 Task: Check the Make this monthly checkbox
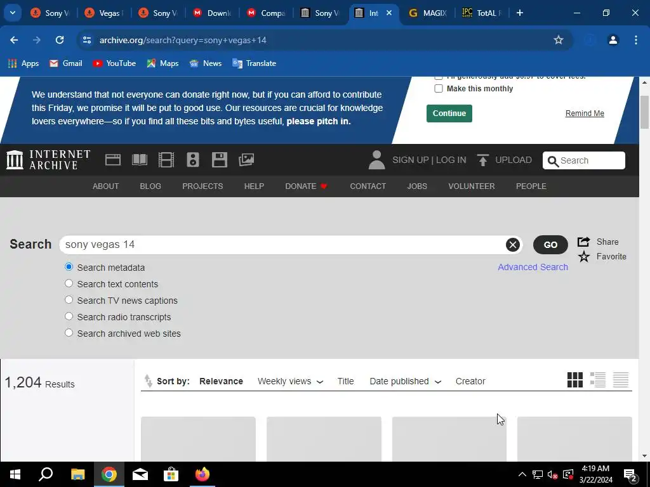pos(439,89)
